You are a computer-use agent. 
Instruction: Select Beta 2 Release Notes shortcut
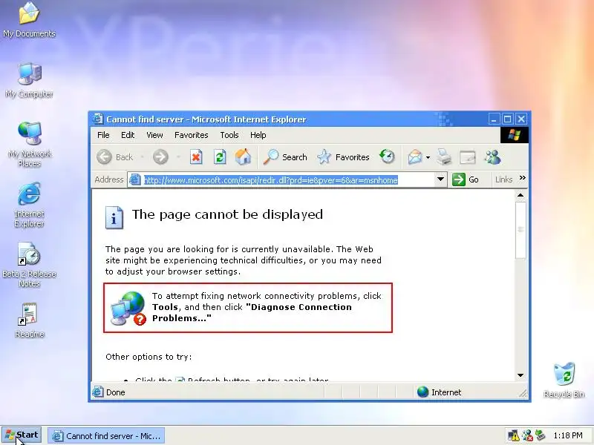pyautogui.click(x=29, y=265)
